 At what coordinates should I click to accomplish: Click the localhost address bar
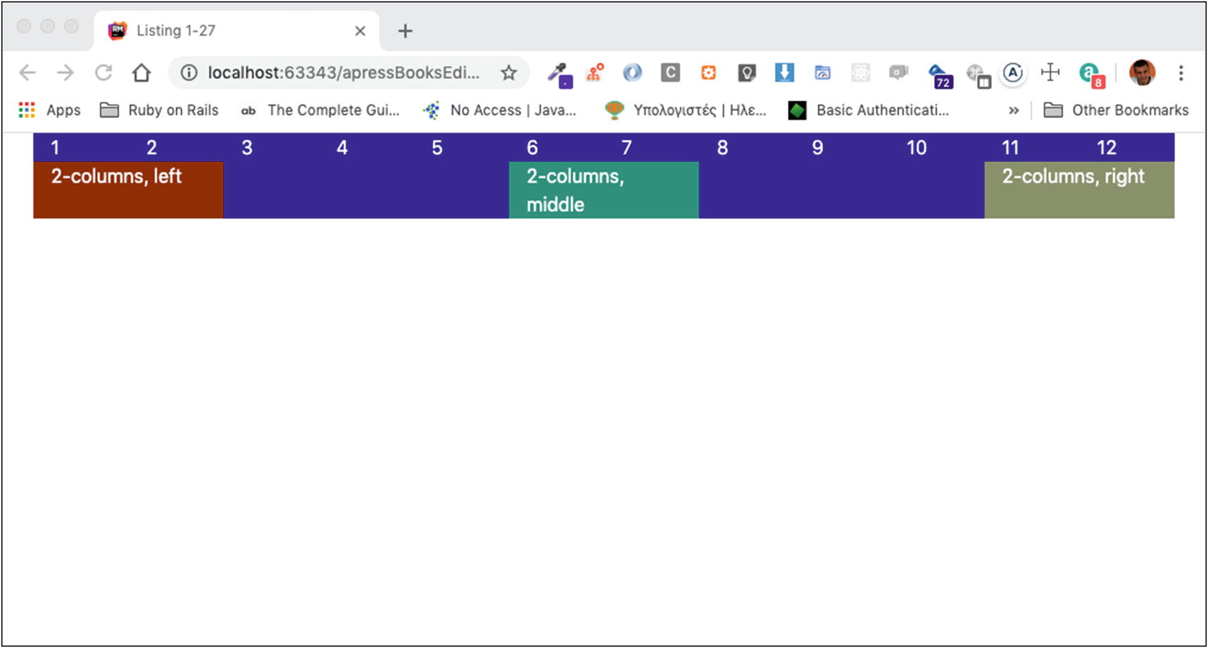pyautogui.click(x=343, y=72)
